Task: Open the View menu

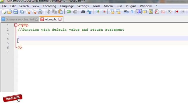Action: 36,6
